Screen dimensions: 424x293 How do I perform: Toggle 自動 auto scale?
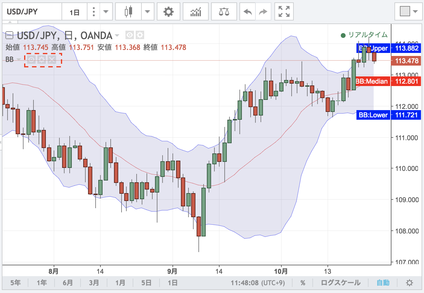point(383,283)
